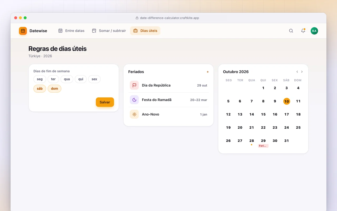Viewport: 337px width, 211px height.
Task: Add a holiday with the plus icon
Action: pyautogui.click(x=207, y=72)
